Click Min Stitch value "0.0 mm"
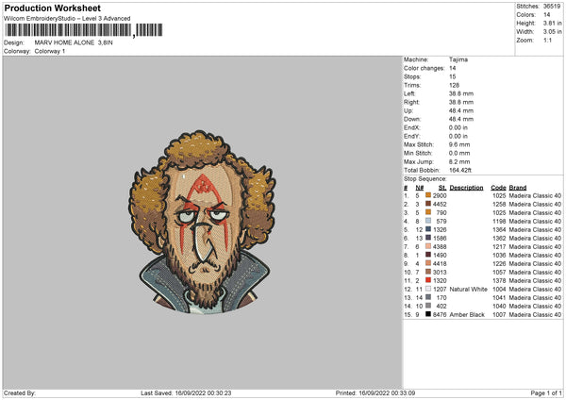The image size is (566, 400). coord(459,153)
